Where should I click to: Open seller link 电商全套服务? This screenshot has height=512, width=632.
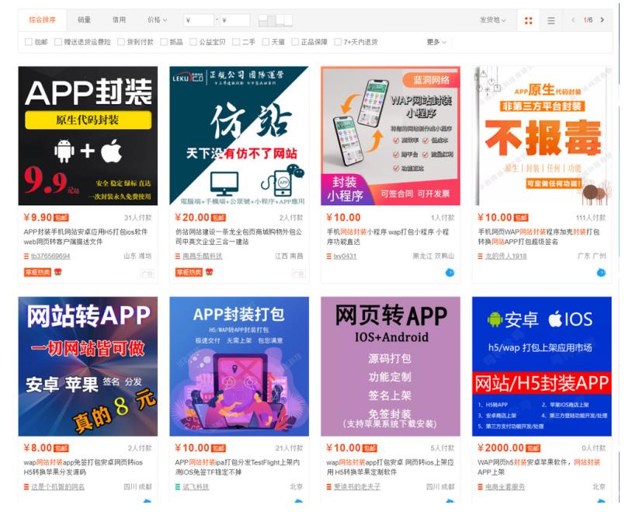click(505, 487)
